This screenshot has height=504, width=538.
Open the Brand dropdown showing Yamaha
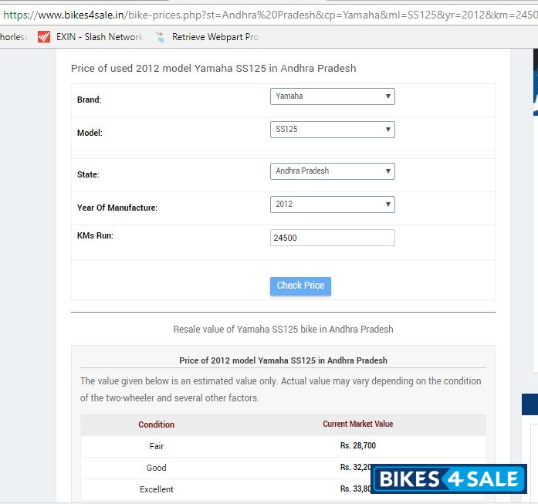click(332, 96)
